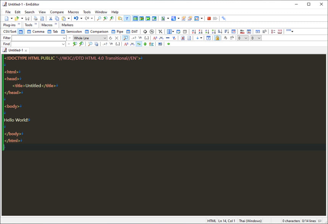Open the Search menu

coord(29,12)
